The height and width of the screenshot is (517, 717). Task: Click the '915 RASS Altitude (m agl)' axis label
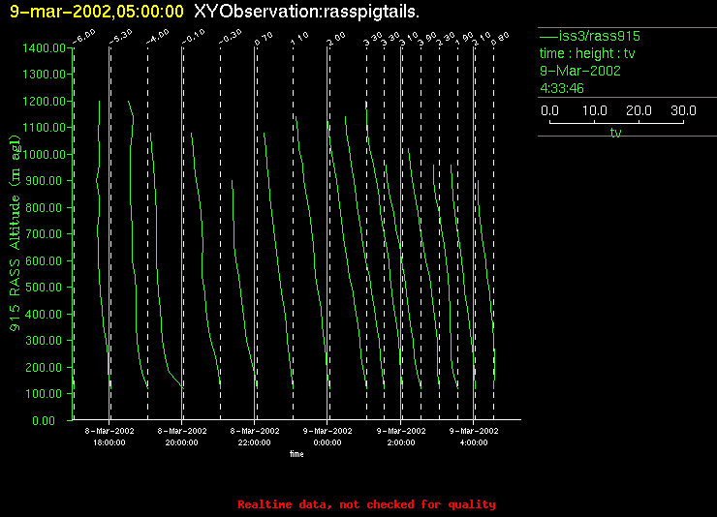point(15,233)
